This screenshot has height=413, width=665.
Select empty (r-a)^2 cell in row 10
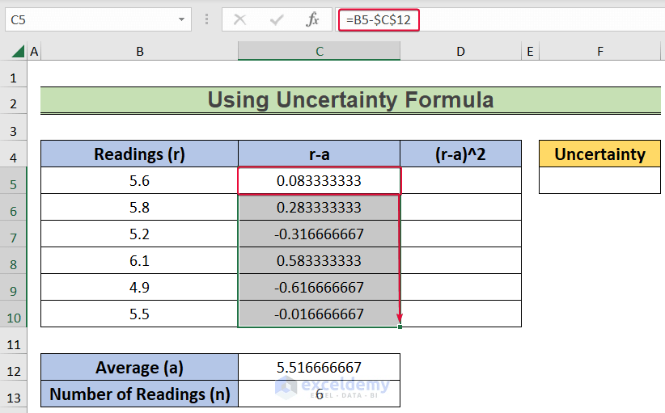(460, 314)
